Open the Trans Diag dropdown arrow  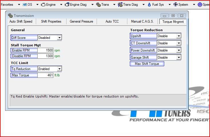pyautogui.click(x=143, y=5)
